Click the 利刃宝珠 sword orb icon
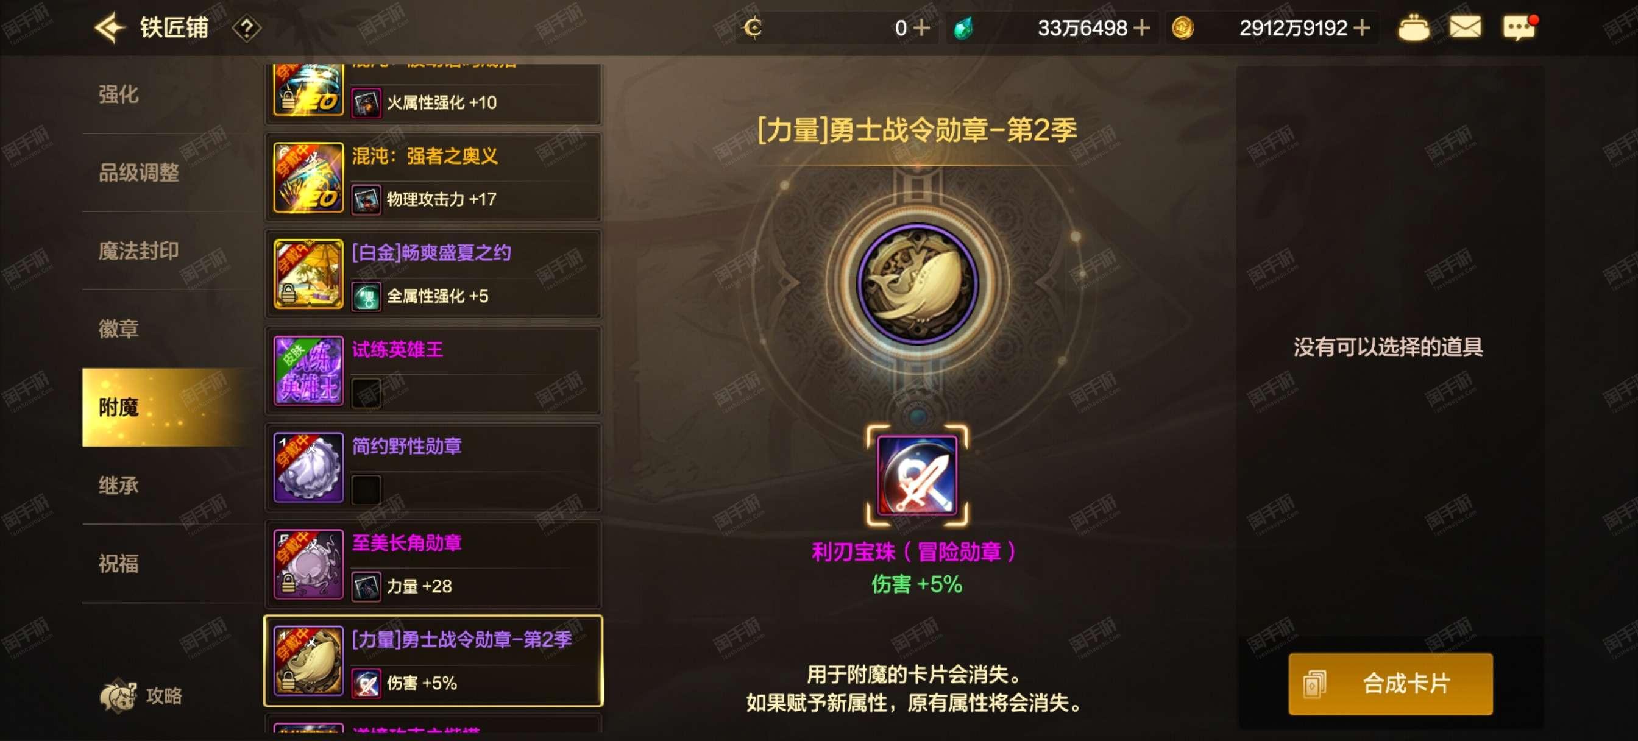 point(917,475)
